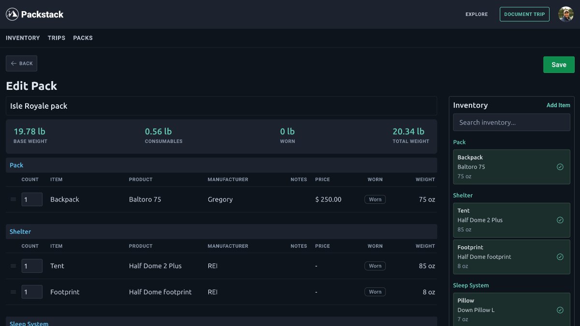The width and height of the screenshot is (580, 326).
Task: Click the Packstack mountain logo icon
Action: tap(12, 14)
